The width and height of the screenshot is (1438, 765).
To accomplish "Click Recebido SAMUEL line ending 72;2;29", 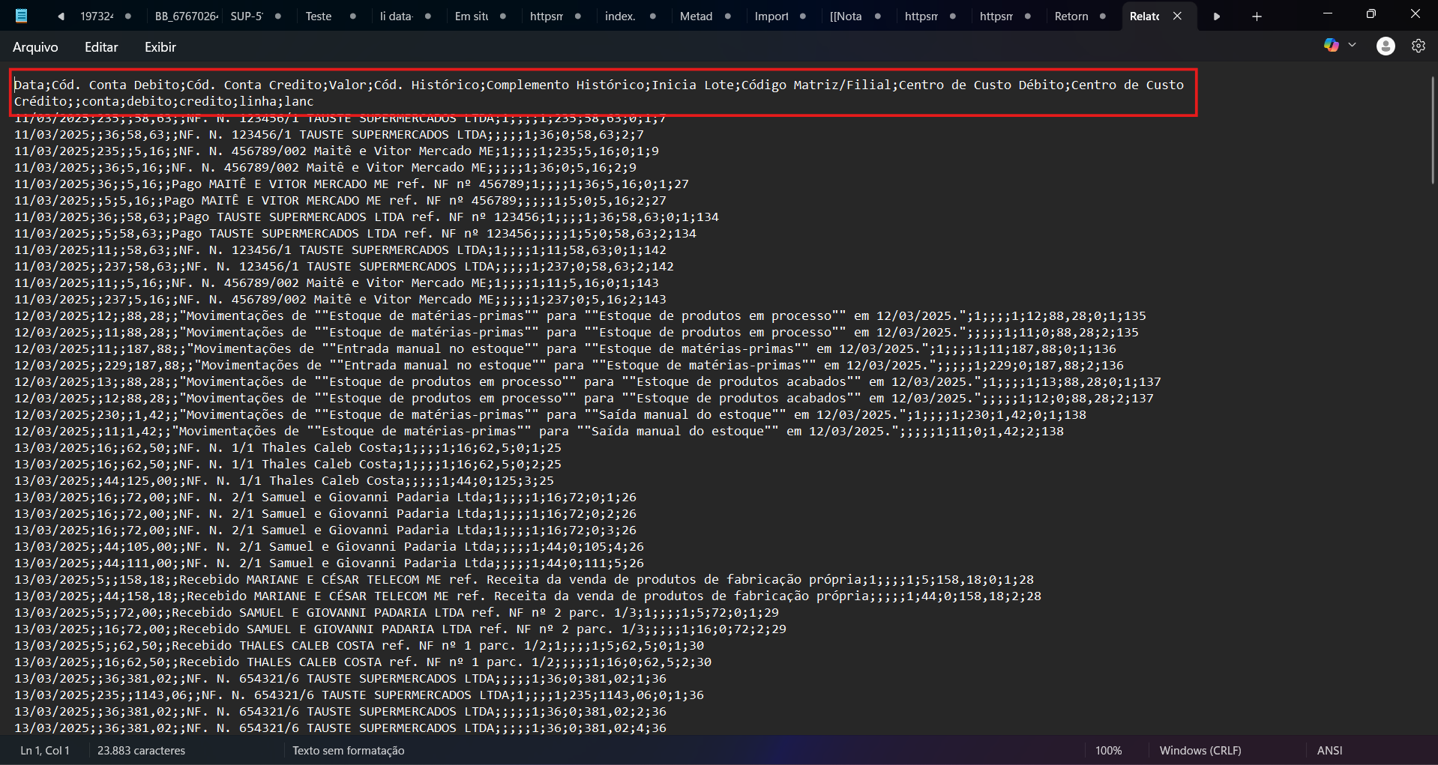I will [x=400, y=629].
